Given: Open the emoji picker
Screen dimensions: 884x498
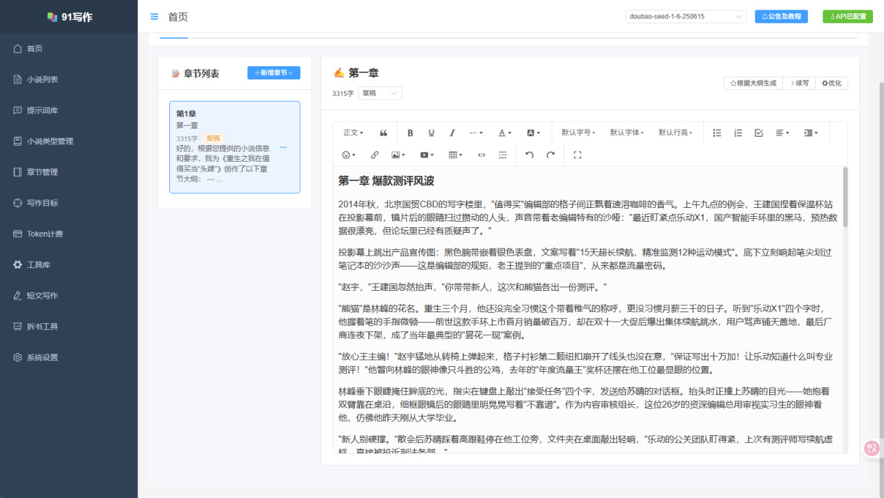Looking at the screenshot, I should pyautogui.click(x=349, y=155).
